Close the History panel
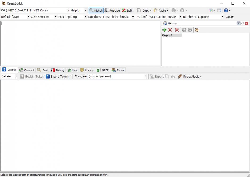The width and height of the screenshot is (250, 177). pos(247,23)
